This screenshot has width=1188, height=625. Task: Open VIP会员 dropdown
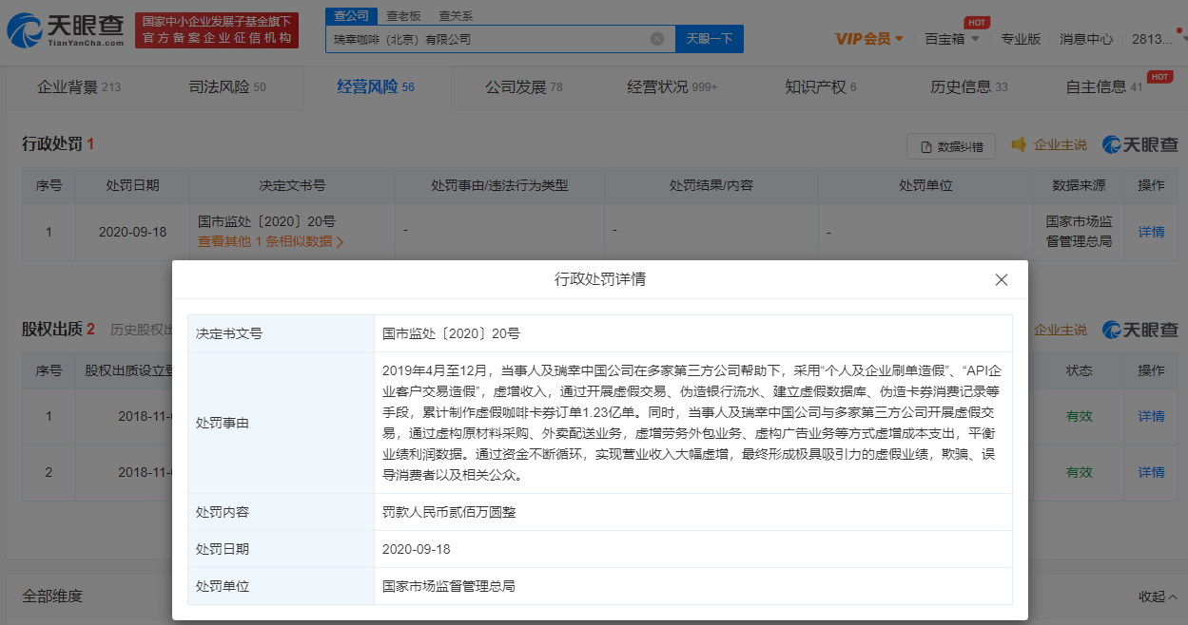click(x=870, y=39)
